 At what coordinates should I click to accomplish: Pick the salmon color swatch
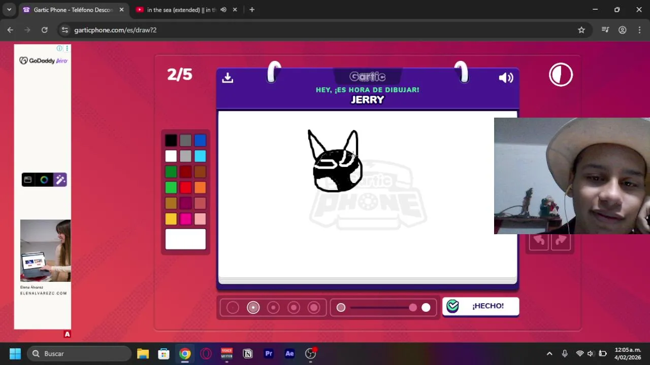coord(200,203)
